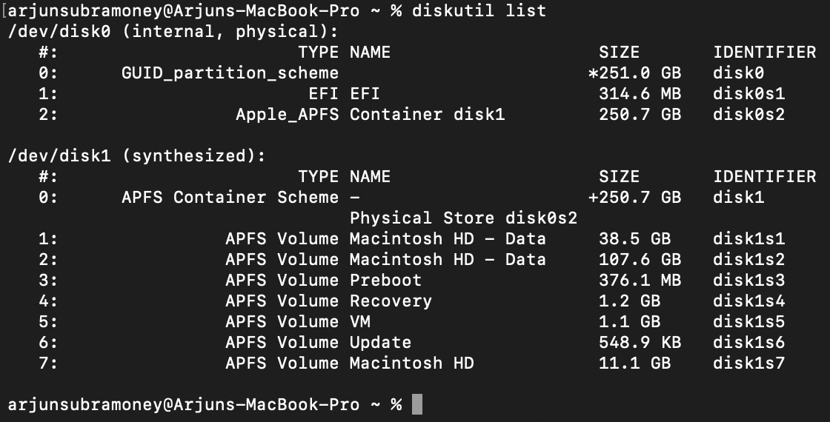Click the Preboot volume name
830x422 pixels.
pos(385,281)
